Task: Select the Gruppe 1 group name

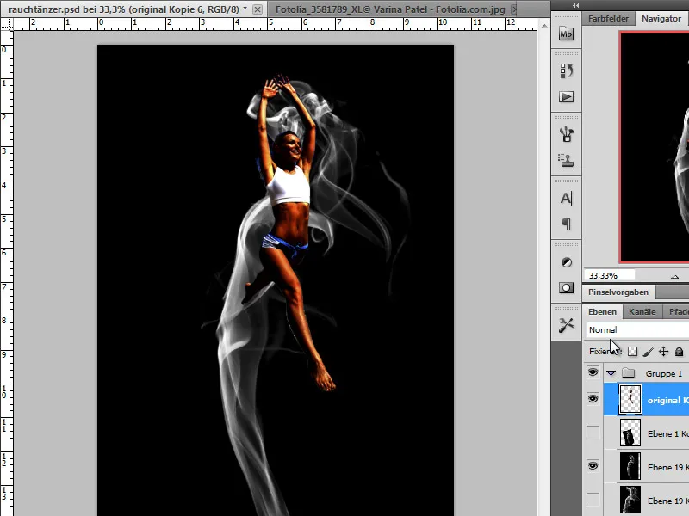Action: tap(663, 373)
